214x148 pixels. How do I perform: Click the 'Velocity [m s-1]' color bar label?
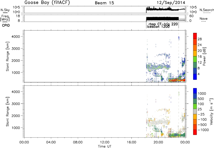tap(211, 111)
